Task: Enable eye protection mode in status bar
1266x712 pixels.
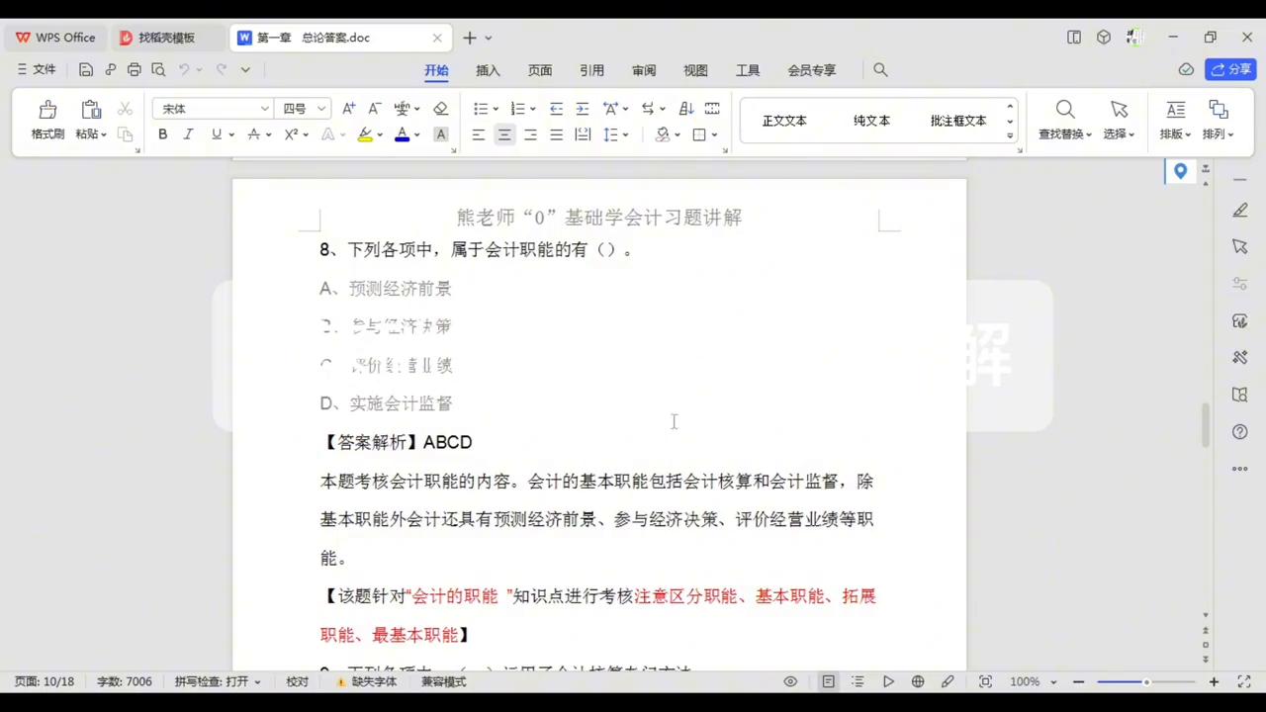Action: (x=789, y=681)
